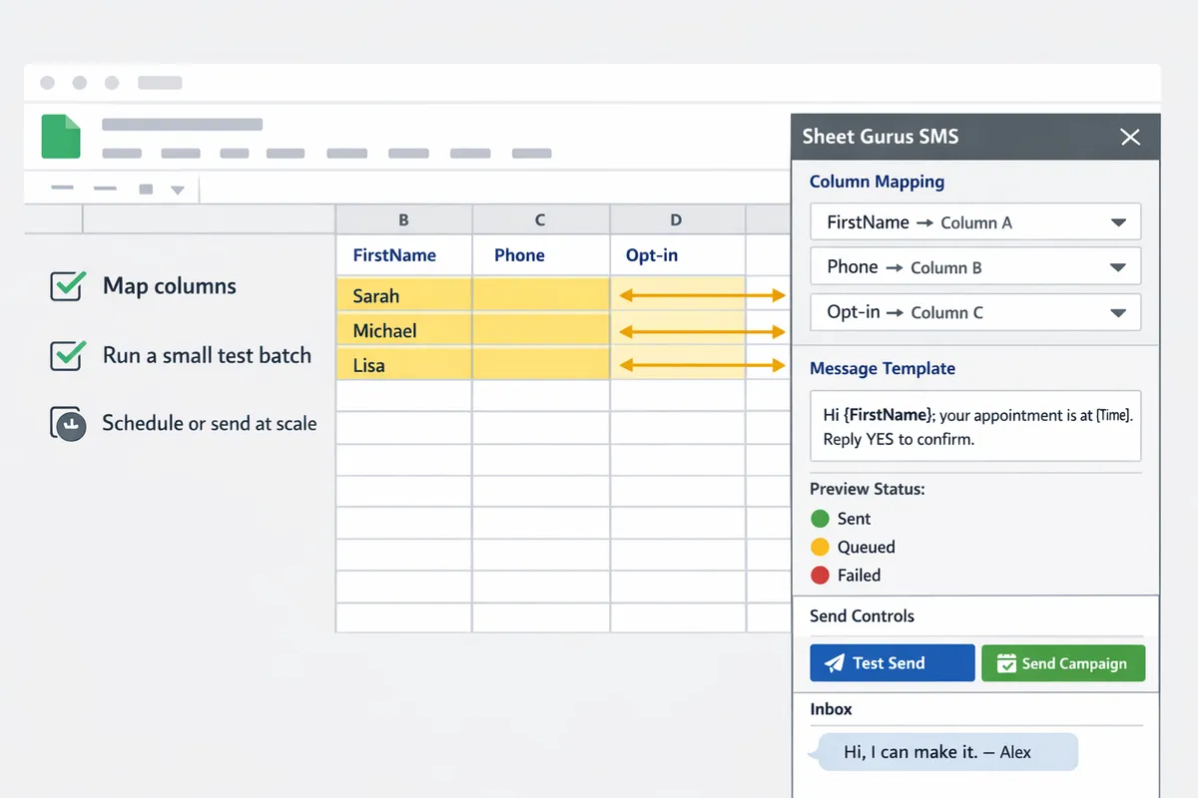The width and height of the screenshot is (1198, 798).
Task: Click the Queued status label
Action: (867, 547)
